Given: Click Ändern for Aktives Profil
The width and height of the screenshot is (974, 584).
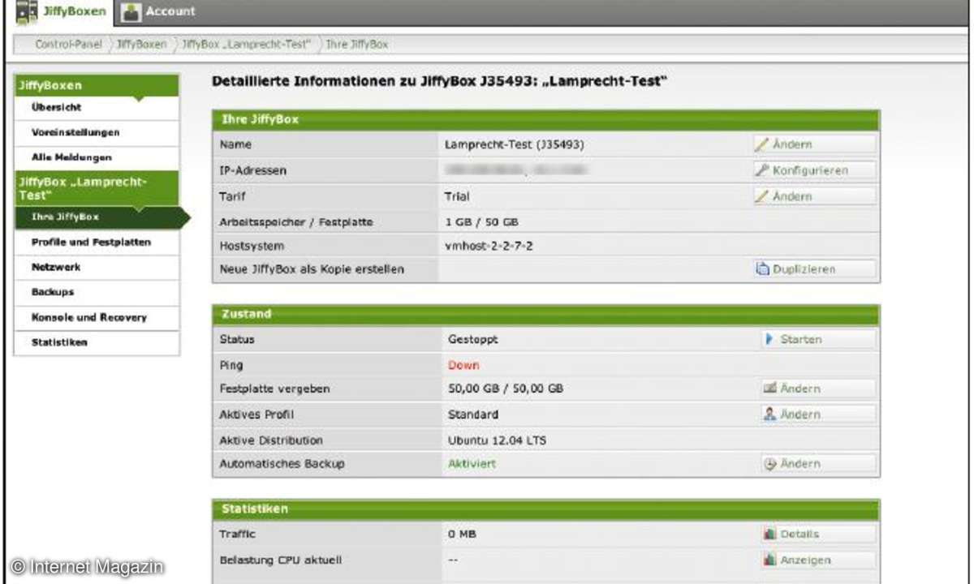Looking at the screenshot, I should coord(818,414).
